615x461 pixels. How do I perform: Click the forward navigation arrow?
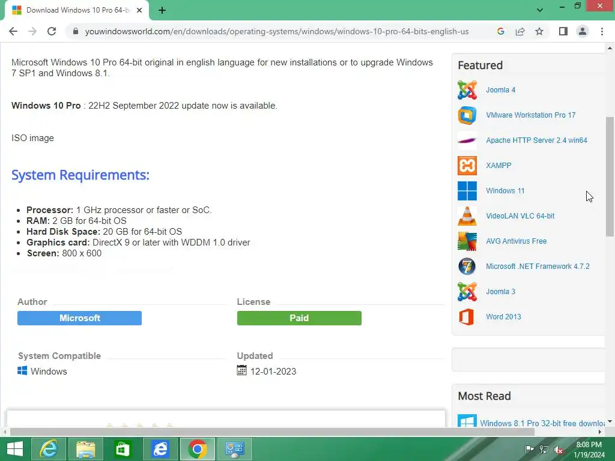[x=32, y=31]
